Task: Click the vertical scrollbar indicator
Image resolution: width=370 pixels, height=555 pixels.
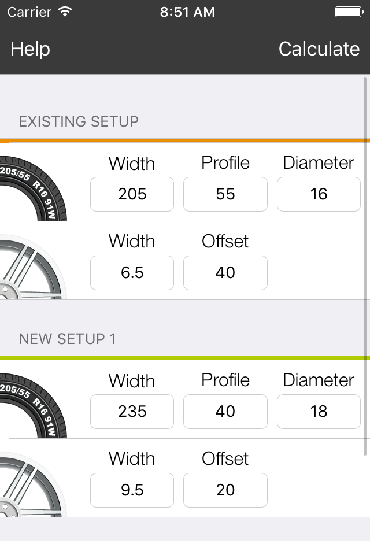Action: 365,267
